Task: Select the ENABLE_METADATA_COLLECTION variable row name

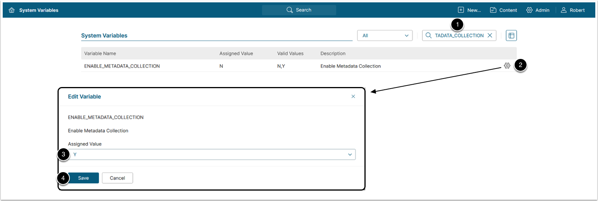Action: [x=122, y=66]
